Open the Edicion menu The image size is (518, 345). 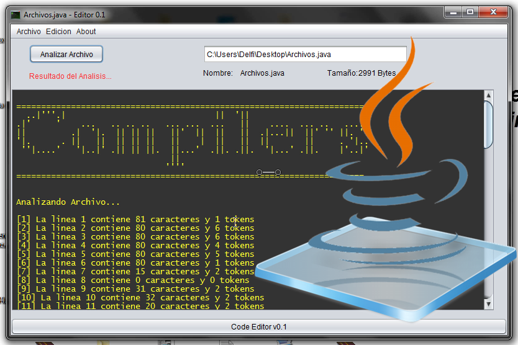coord(58,32)
